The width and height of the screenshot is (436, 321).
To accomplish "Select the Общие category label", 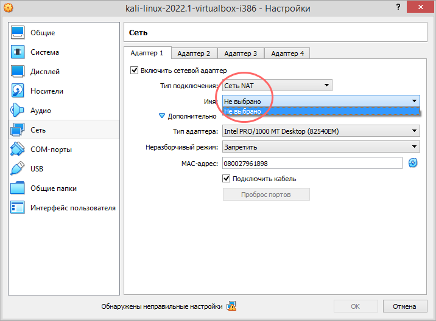I will [x=43, y=33].
